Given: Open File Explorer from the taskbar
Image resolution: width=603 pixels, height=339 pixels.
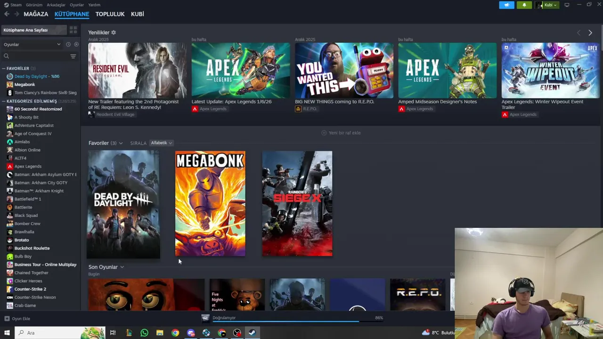Looking at the screenshot, I should (x=160, y=333).
